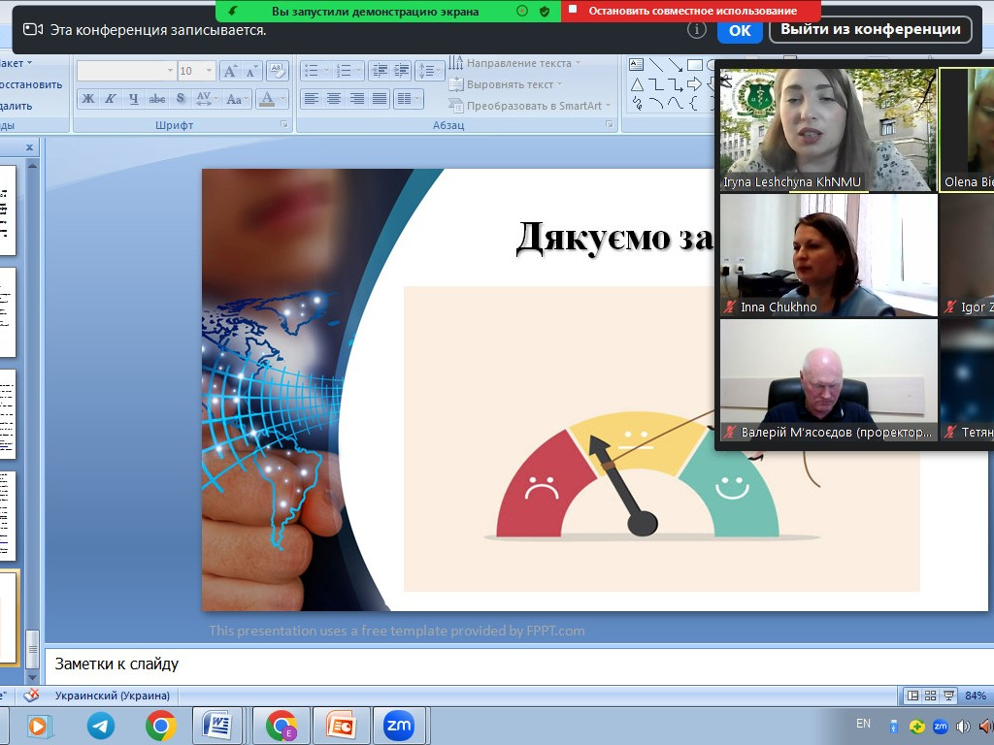Select the Rectangle shape

[x=695, y=65]
